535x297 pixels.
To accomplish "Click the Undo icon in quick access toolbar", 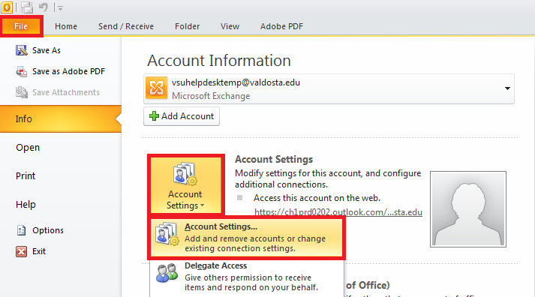I will pos(44,7).
